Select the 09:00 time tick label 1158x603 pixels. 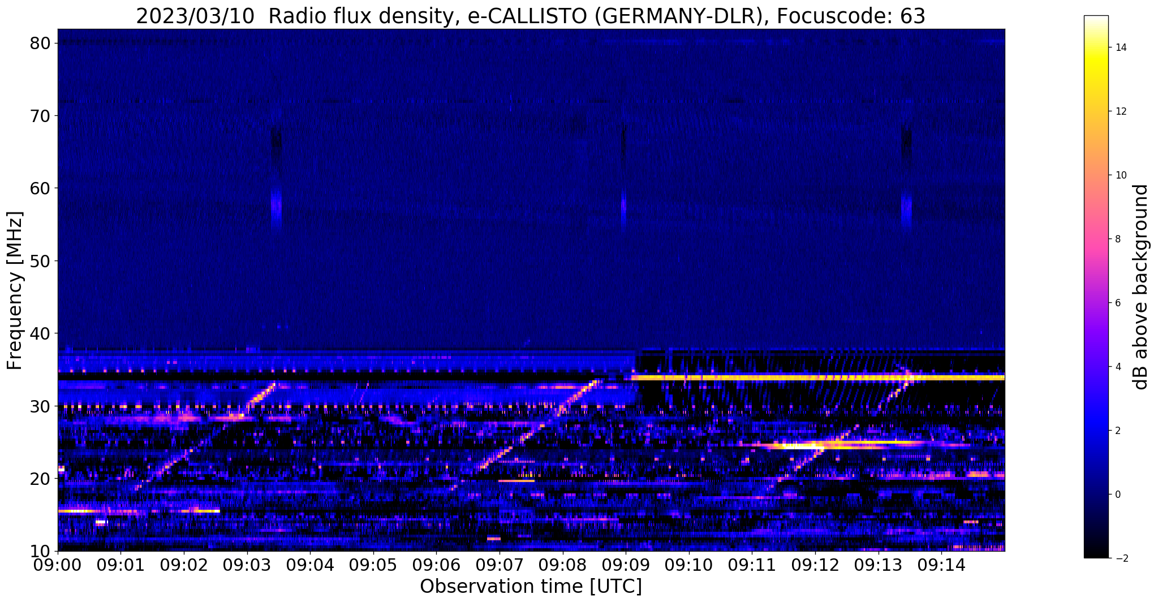tap(58, 564)
